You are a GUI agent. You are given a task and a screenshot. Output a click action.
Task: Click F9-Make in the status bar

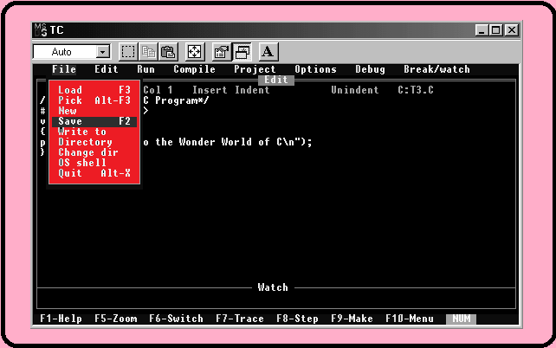(352, 319)
